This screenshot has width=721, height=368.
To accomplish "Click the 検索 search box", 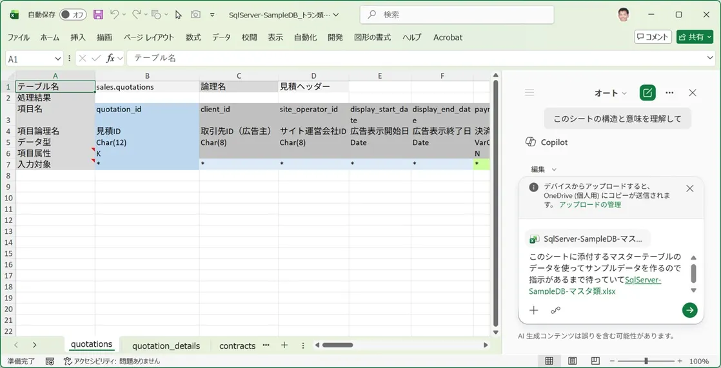I will (x=457, y=15).
